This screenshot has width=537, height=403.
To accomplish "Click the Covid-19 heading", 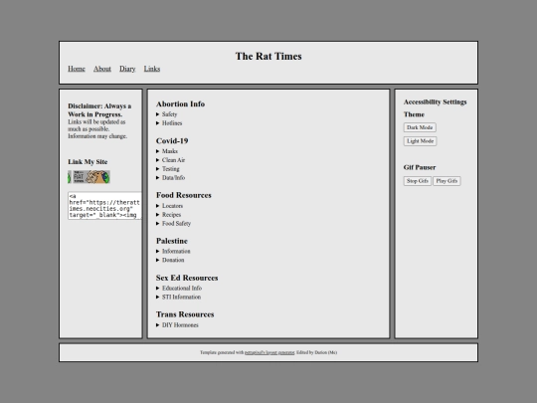I will pos(172,141).
